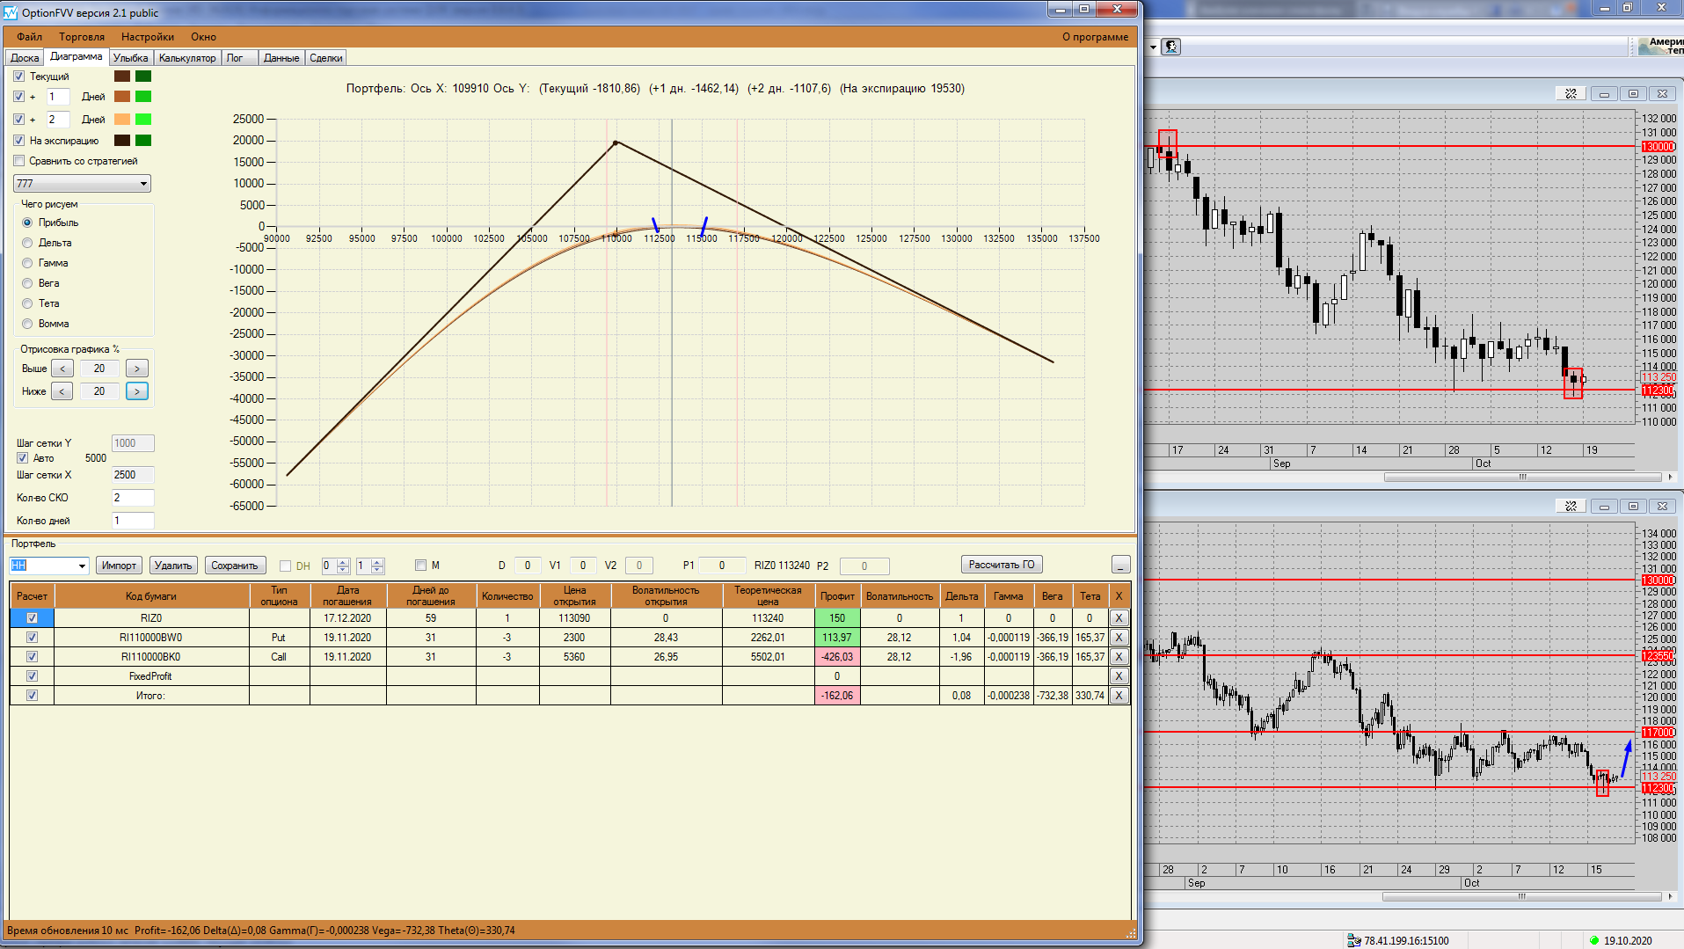The height and width of the screenshot is (949, 1684).
Task: Increment the second stepper showing 1
Action: [377, 562]
